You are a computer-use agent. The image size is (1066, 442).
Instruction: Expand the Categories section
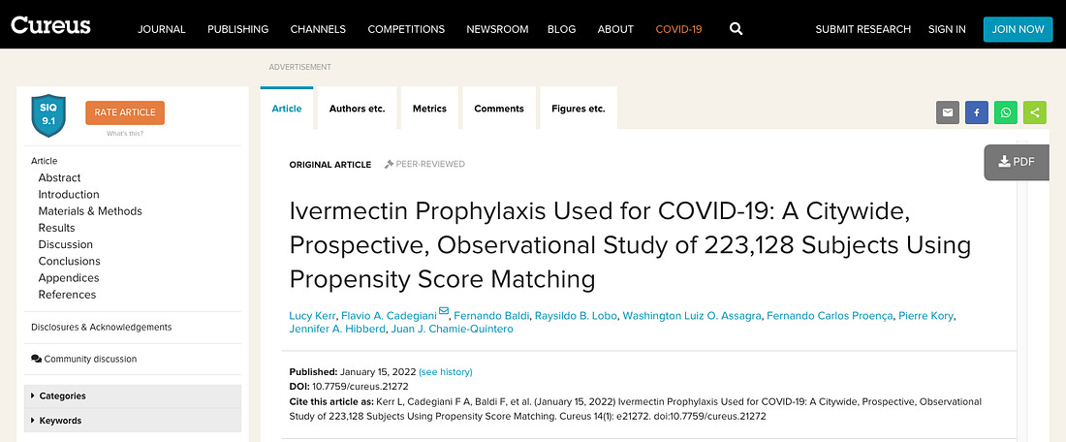tap(133, 395)
